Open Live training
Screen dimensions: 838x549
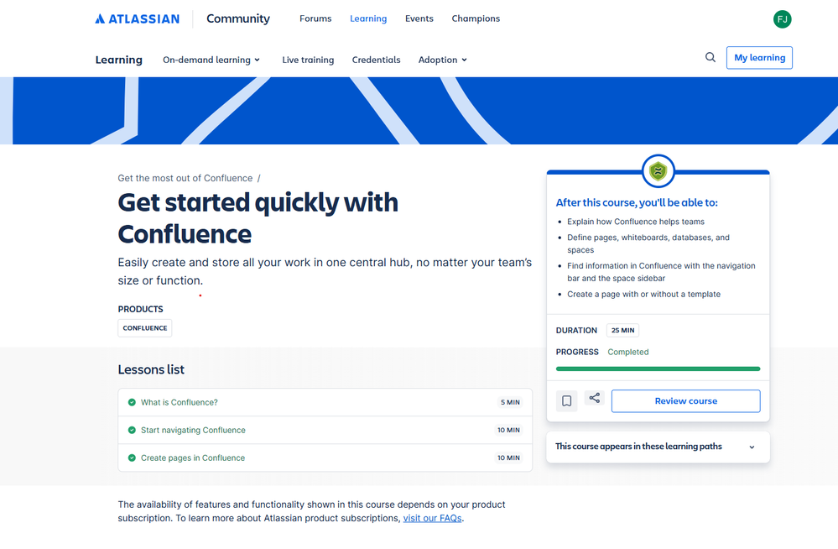[308, 60]
